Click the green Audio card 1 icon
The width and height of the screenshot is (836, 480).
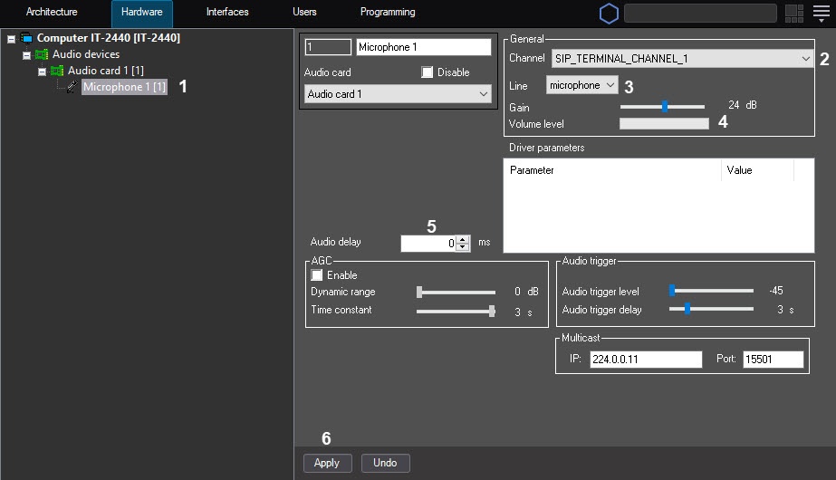(x=56, y=71)
